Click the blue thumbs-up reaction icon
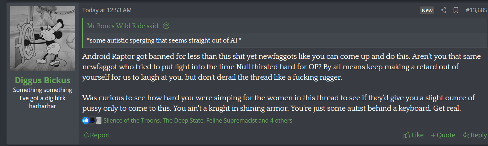Image resolution: width=488 pixels, height=146 pixels. coord(85,120)
